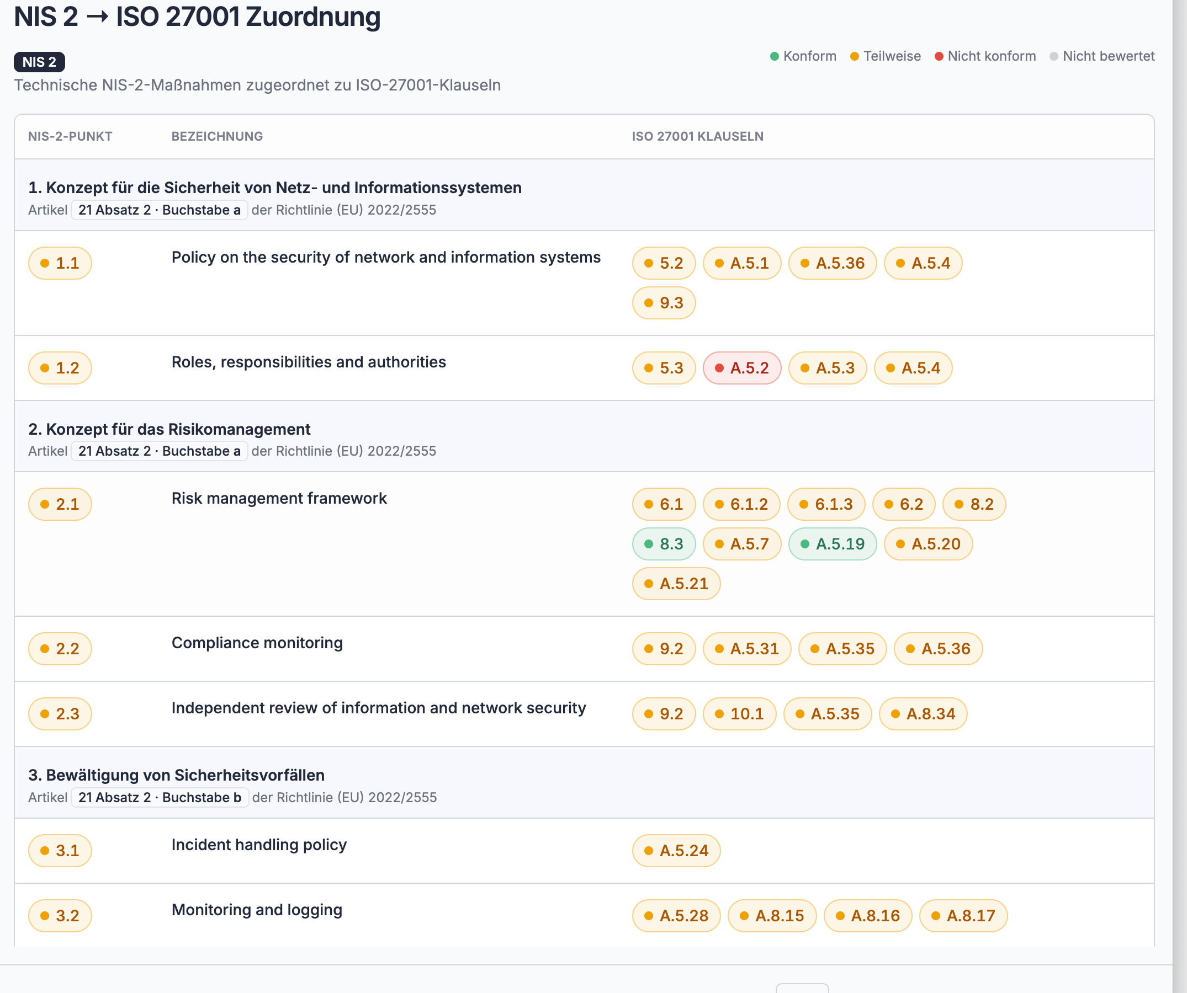Click the Nicht konform legend entry
Viewport: 1187px width, 993px height.
tap(985, 56)
